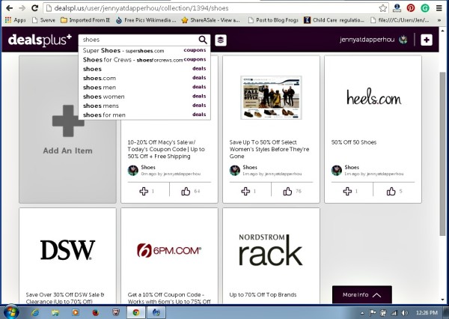Click the Pinterest extension icon
Image resolution: width=449 pixels, height=319 pixels.
coord(411,8)
